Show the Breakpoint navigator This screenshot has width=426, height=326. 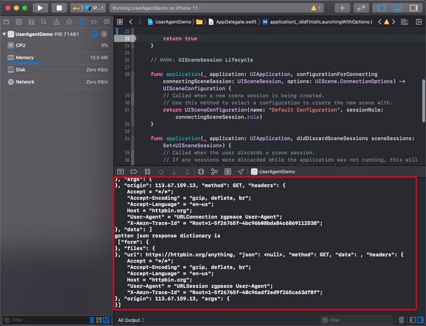coord(94,22)
